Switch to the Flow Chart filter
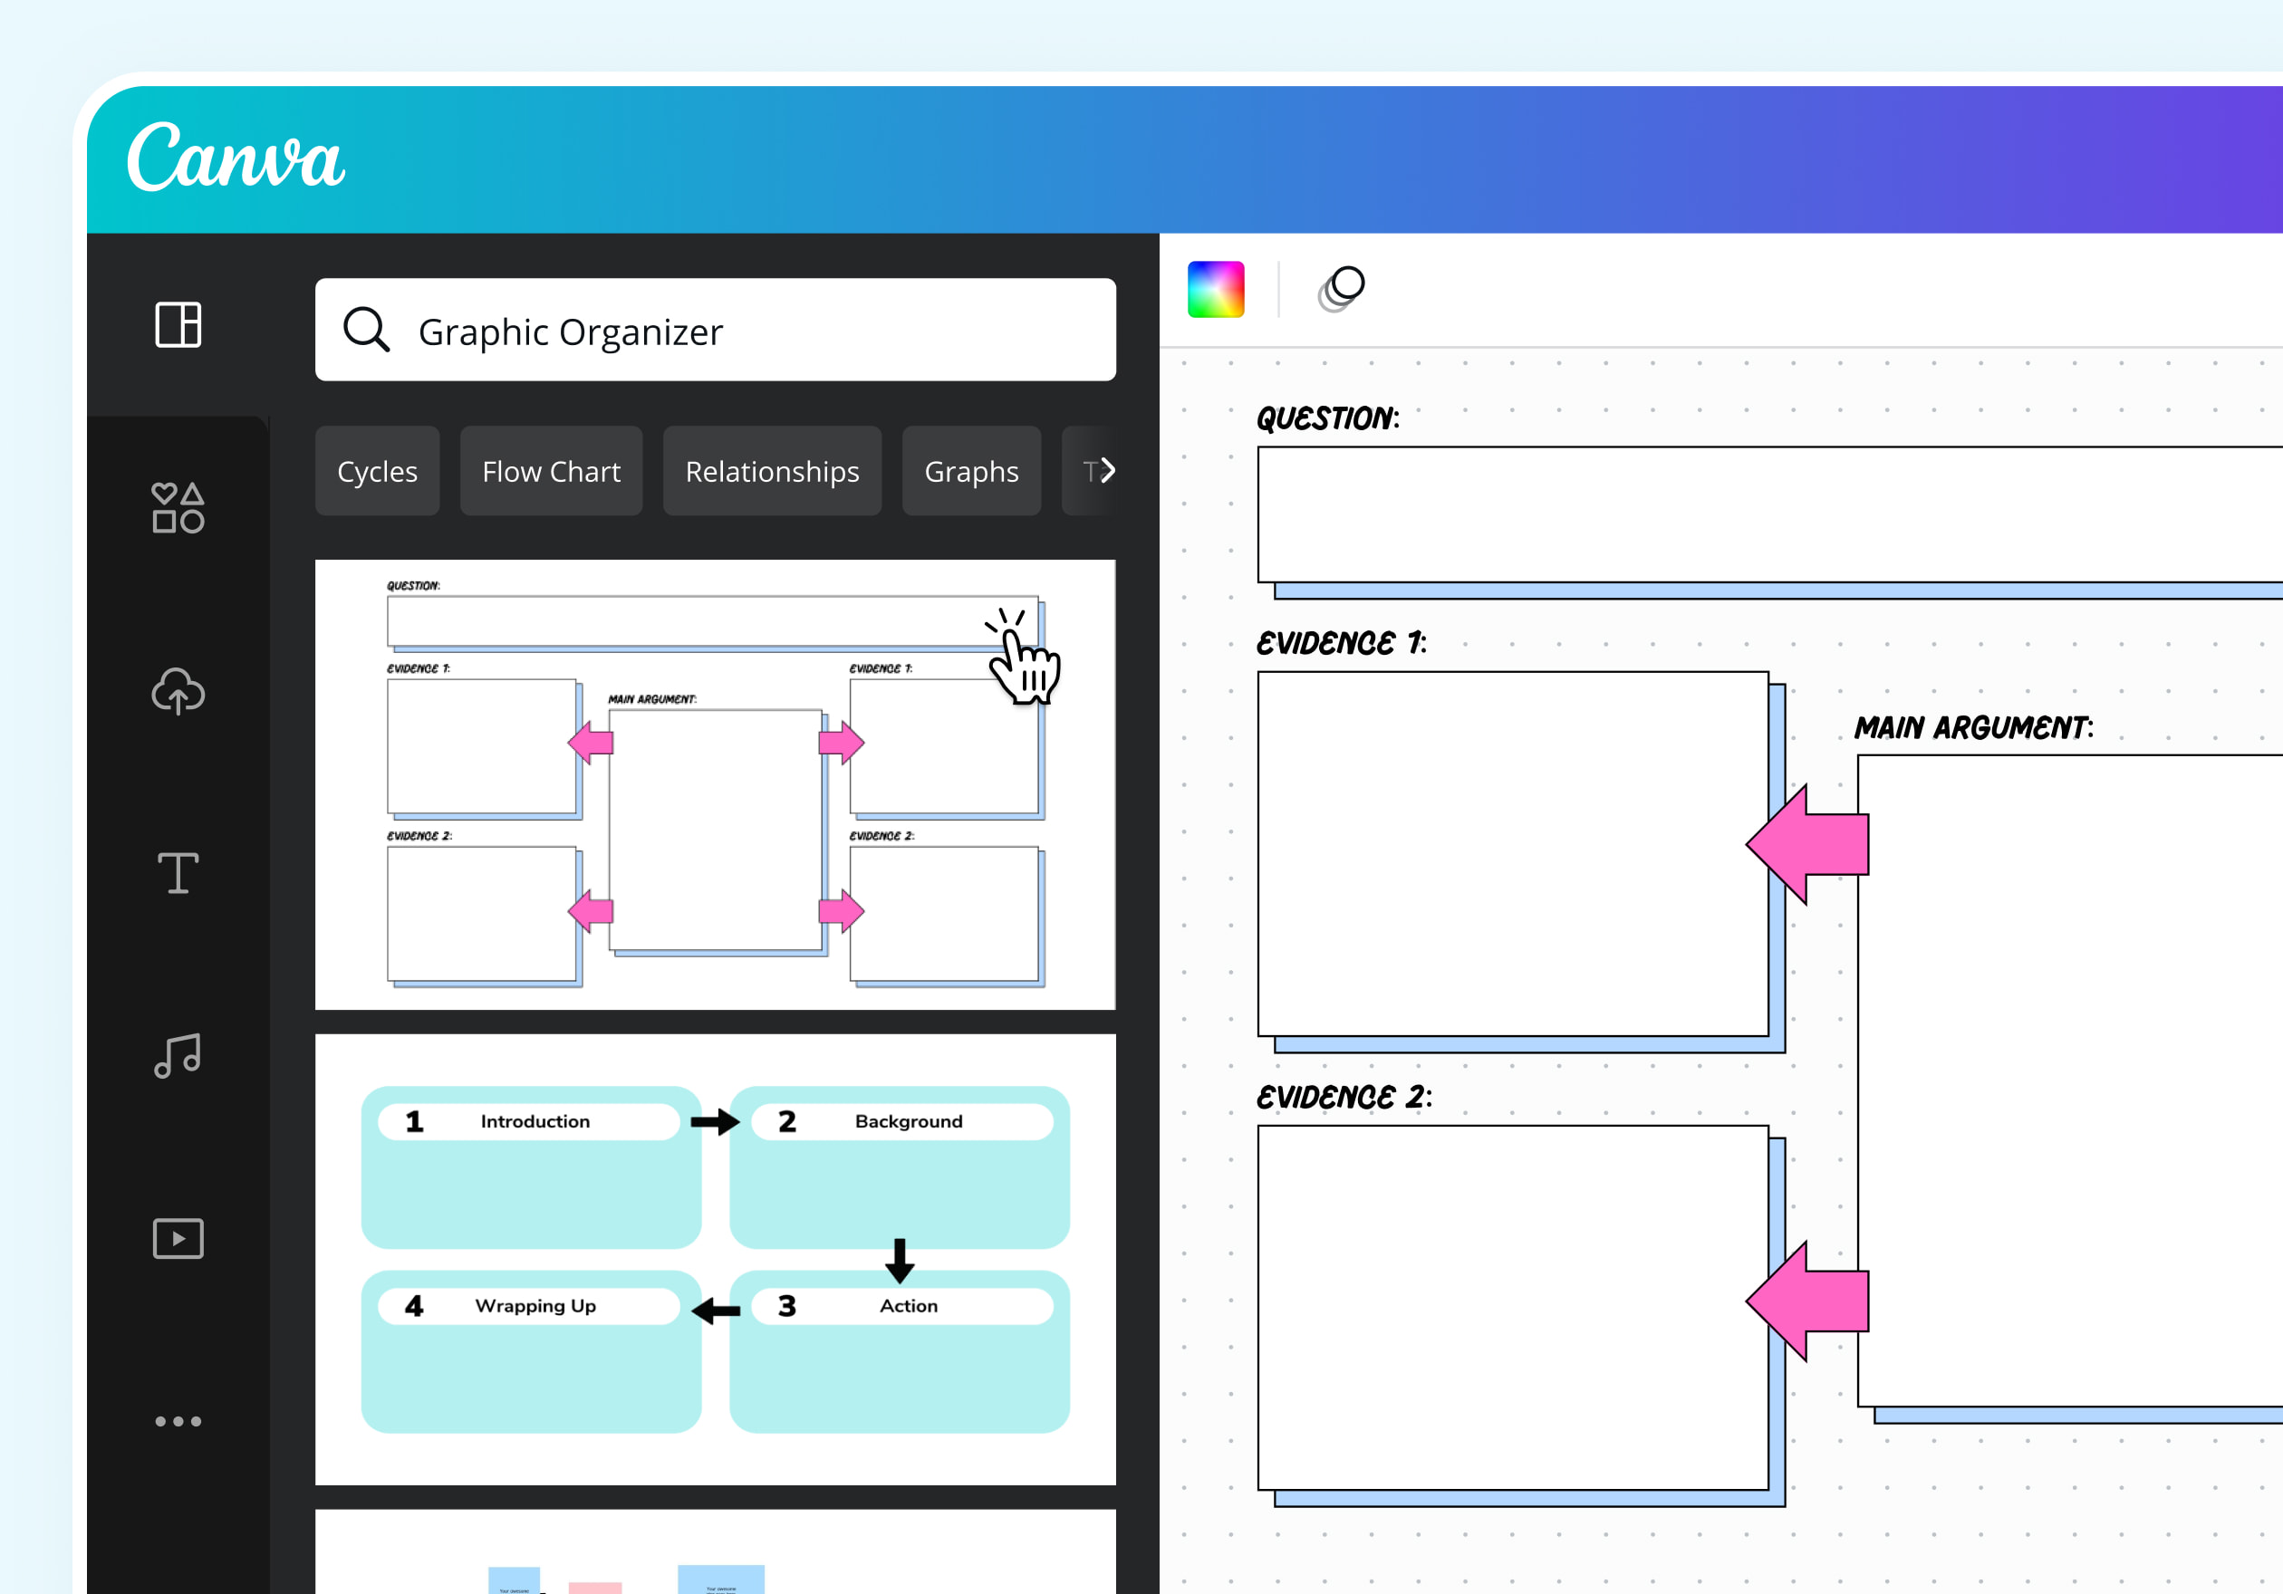2283x1594 pixels. coord(551,471)
